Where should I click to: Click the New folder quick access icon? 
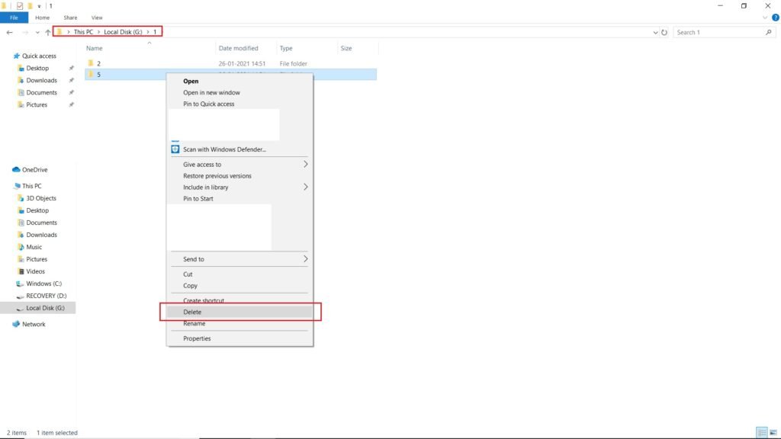(30, 6)
